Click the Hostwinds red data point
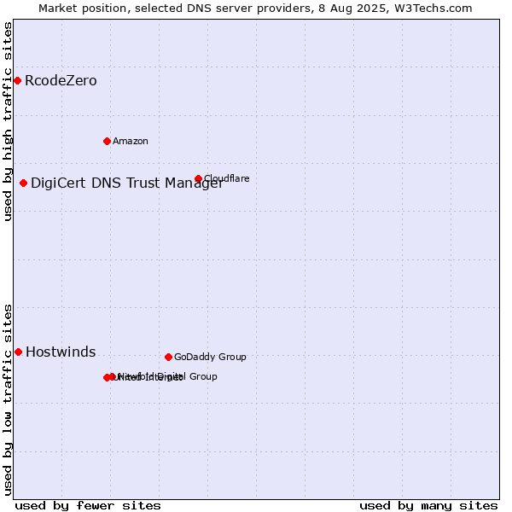 (18, 352)
